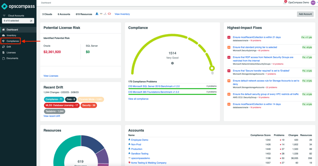
Task: Open CIS Microsoft SQL Server 2019 Benchmark
Action: (154, 86)
